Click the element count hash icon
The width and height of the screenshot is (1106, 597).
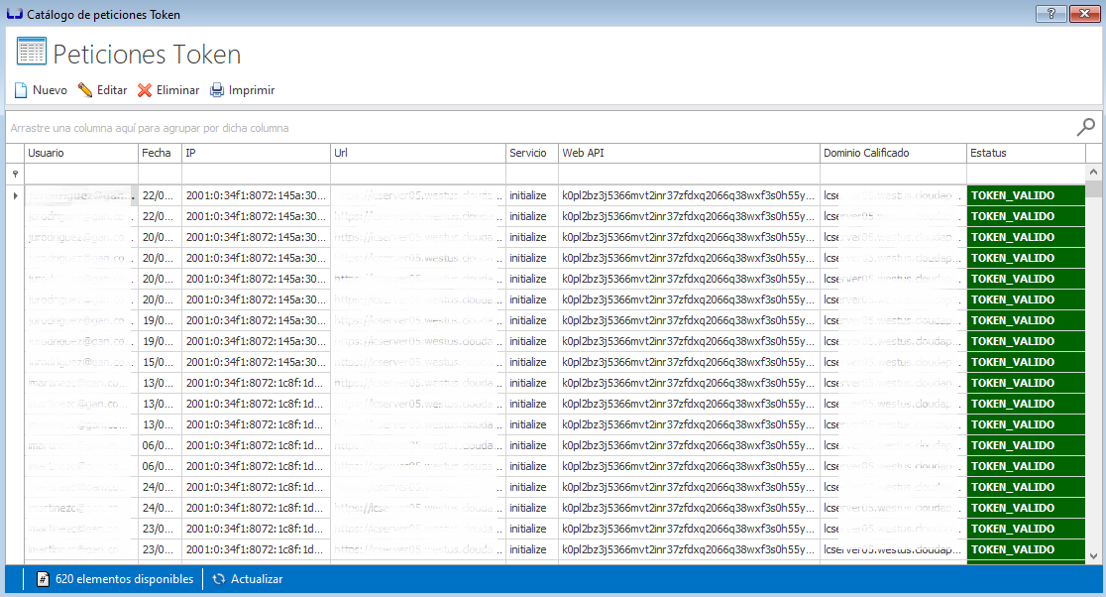[43, 578]
